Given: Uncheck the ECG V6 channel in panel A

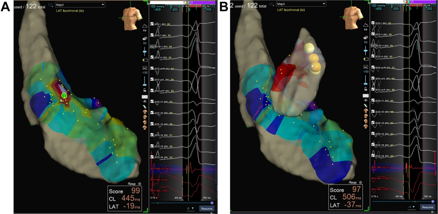Looking at the screenshot, I should pos(152,157).
